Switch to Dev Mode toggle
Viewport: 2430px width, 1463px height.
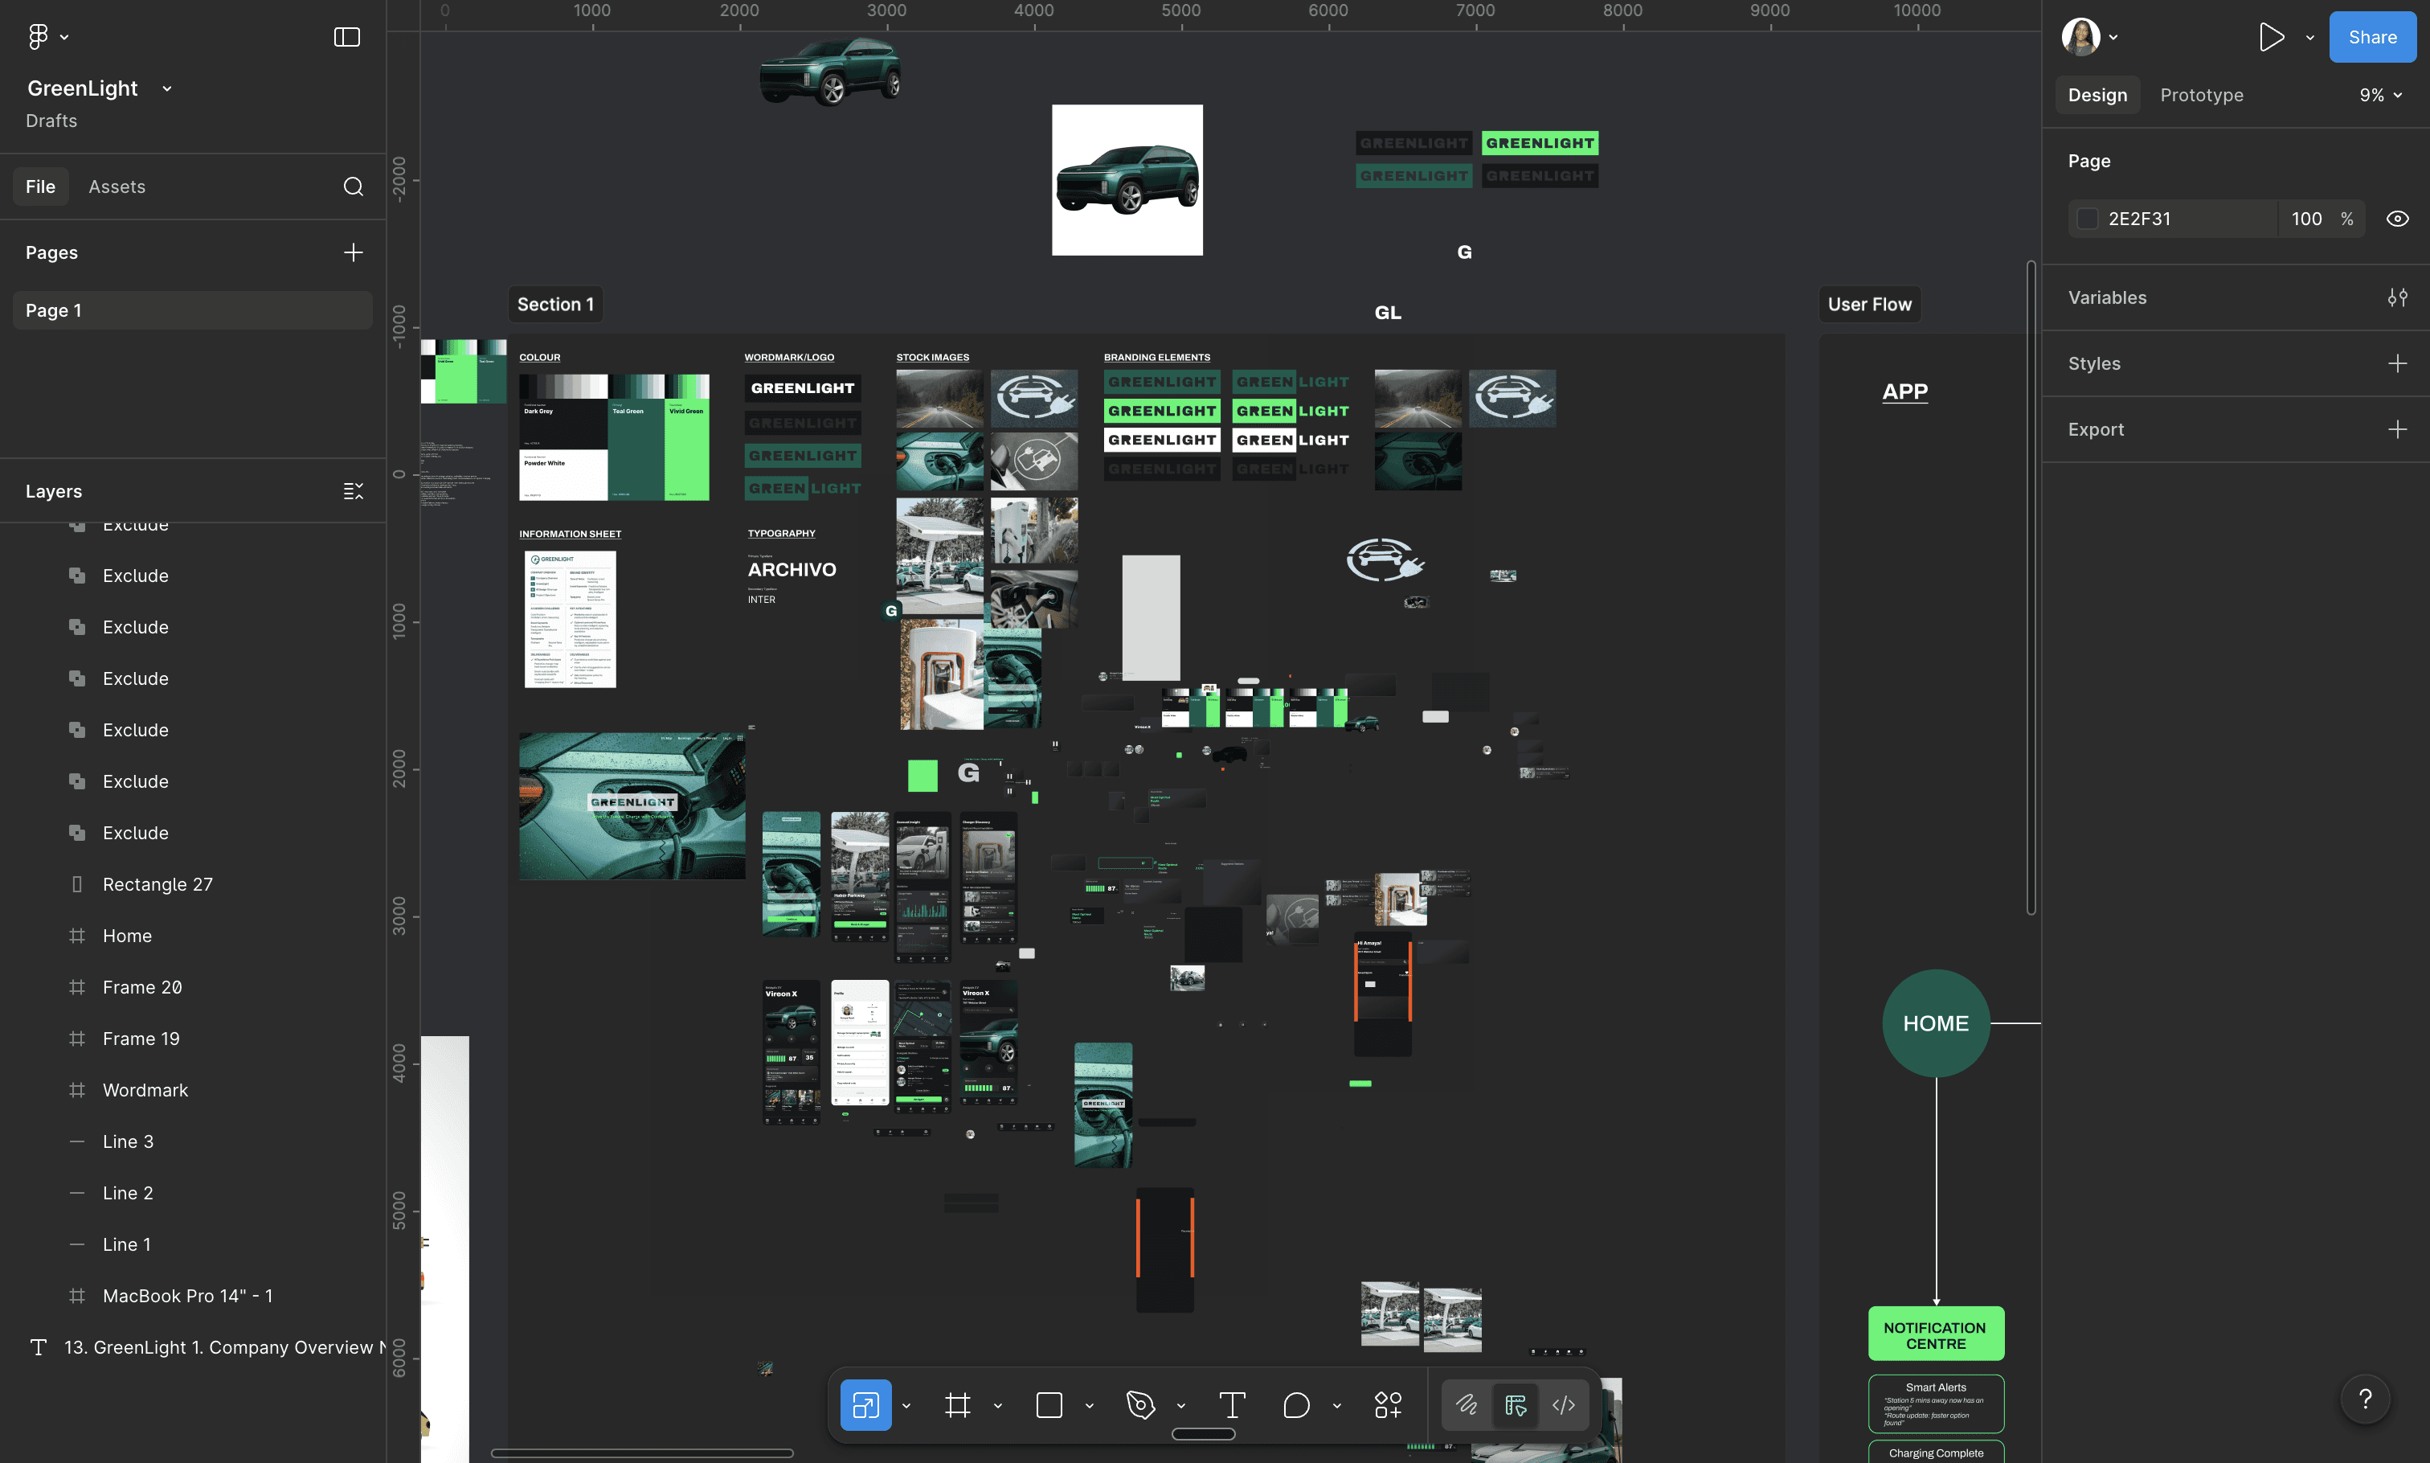pyautogui.click(x=1564, y=1405)
